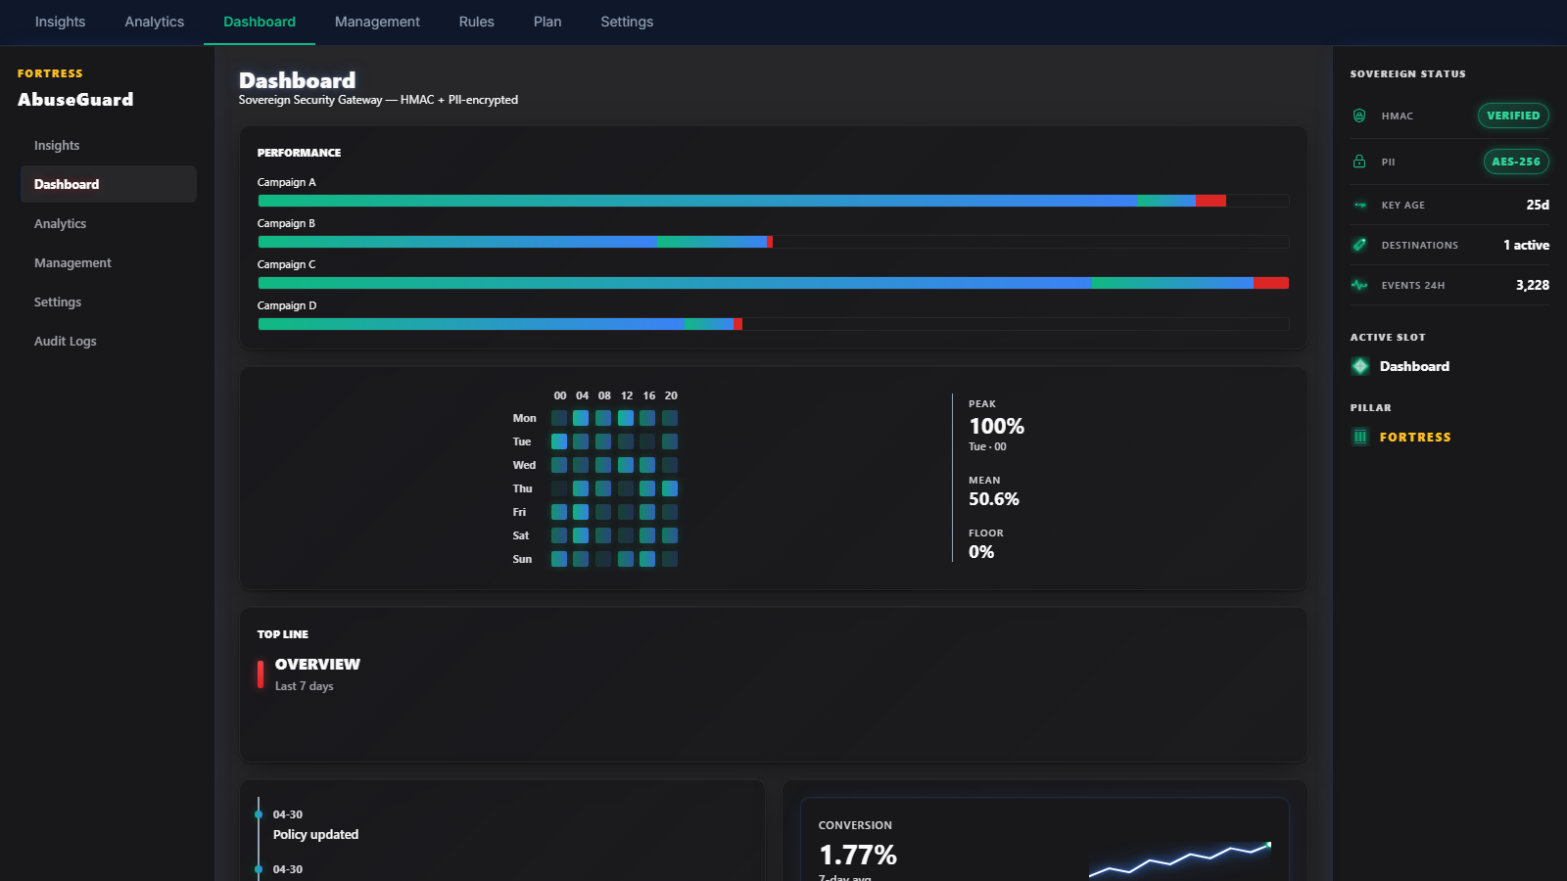This screenshot has width=1567, height=881.
Task: Click the Campaign C performance bar
Action: tap(774, 283)
